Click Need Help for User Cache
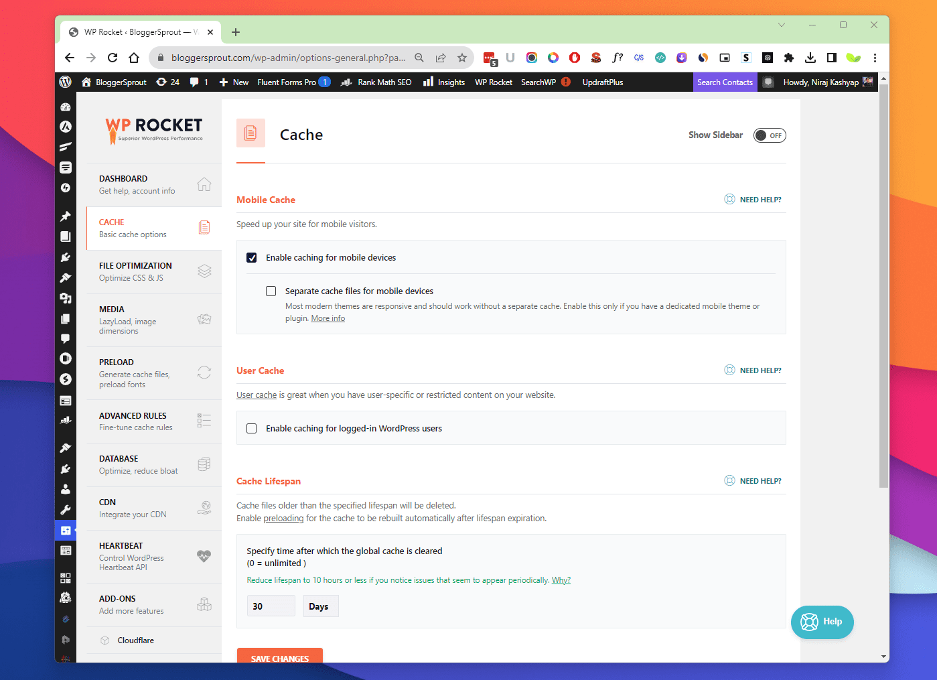This screenshot has width=937, height=680. (x=753, y=370)
